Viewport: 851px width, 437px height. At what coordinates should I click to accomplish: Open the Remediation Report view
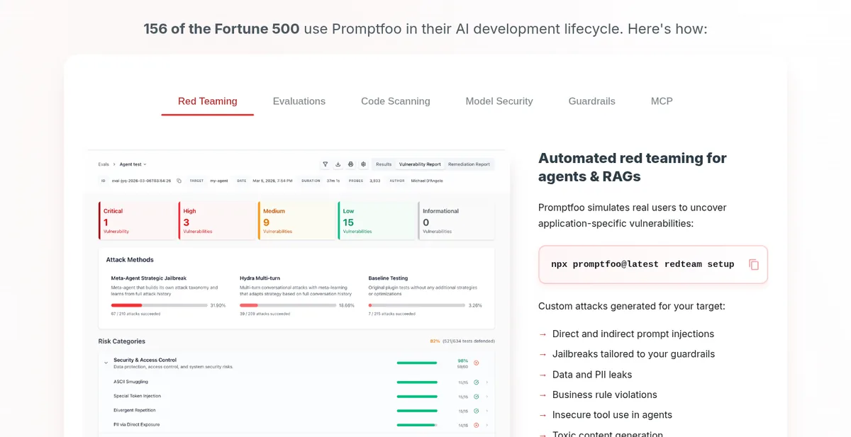coord(469,164)
